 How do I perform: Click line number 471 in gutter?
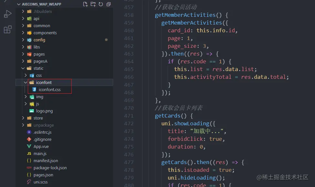pos(129,116)
